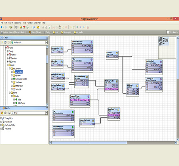Open the Wire Sheet menu
179x166 pixels.
tap(38, 23)
